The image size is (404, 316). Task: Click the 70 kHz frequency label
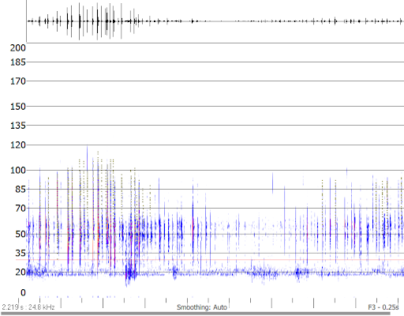21,209
